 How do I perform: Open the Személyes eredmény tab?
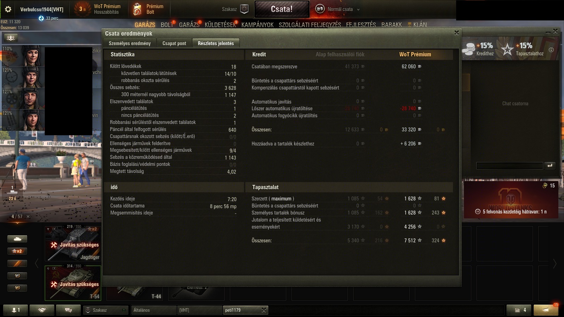130,43
